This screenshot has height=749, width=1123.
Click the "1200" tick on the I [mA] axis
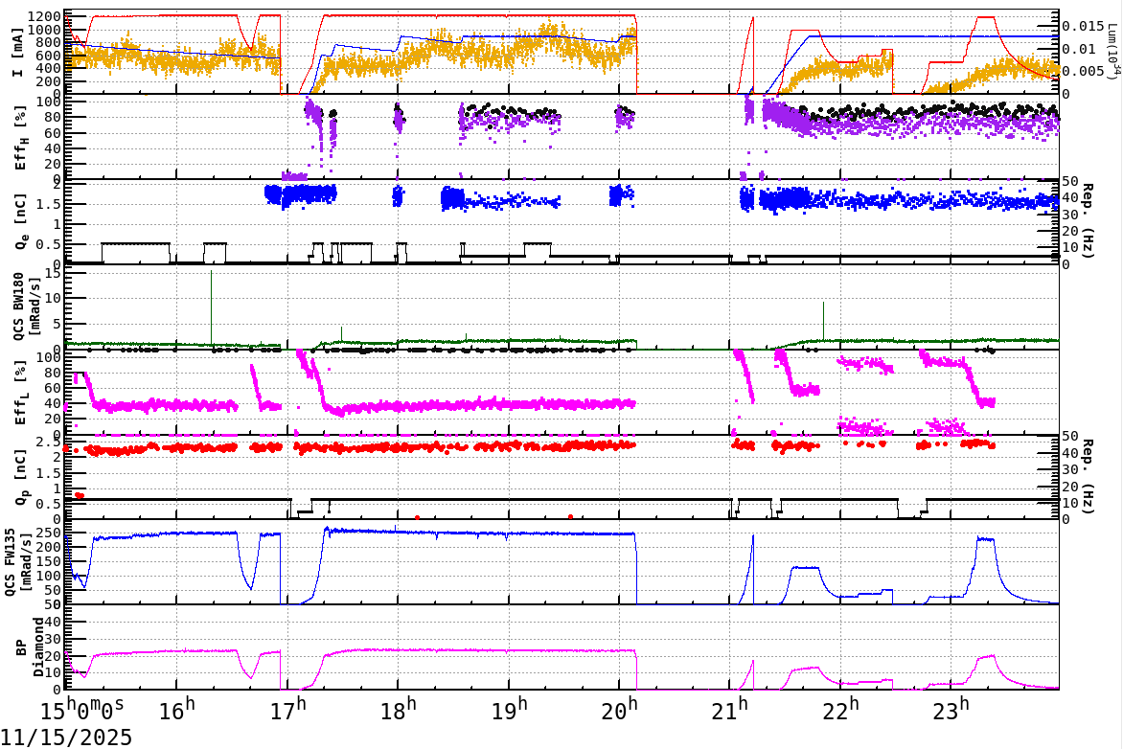coord(47,16)
